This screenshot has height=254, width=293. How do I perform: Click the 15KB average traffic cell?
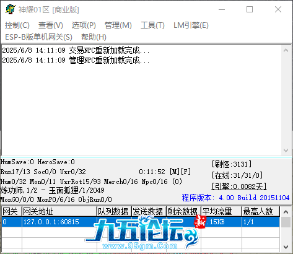tap(221, 222)
